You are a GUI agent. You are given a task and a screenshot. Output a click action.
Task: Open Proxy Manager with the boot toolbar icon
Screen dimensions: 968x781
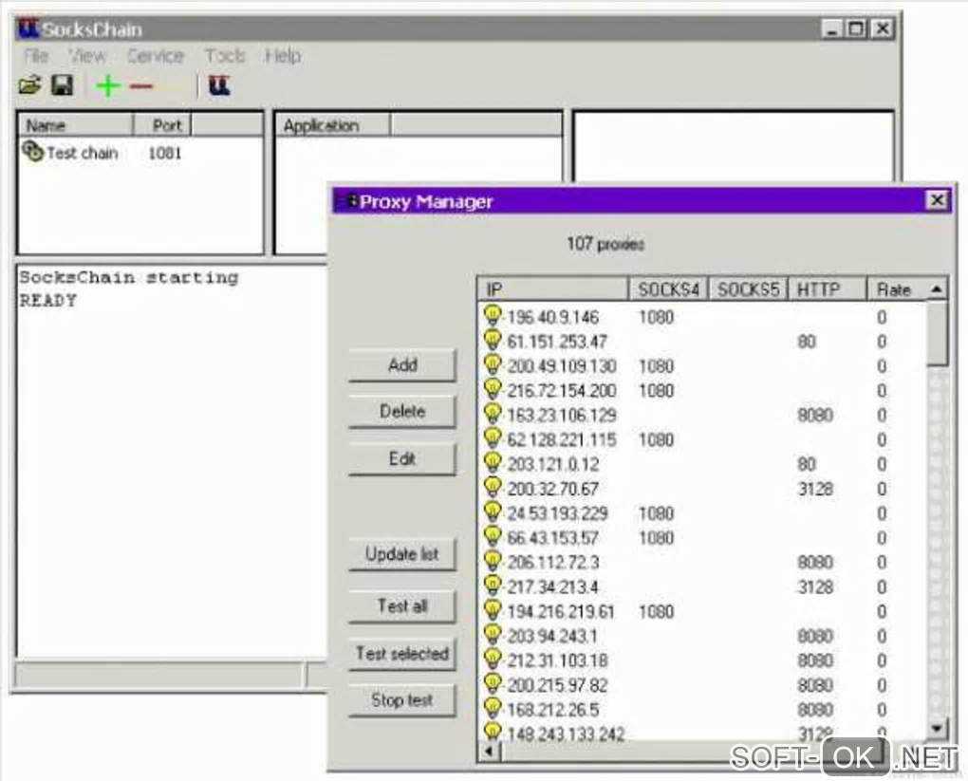click(x=219, y=85)
